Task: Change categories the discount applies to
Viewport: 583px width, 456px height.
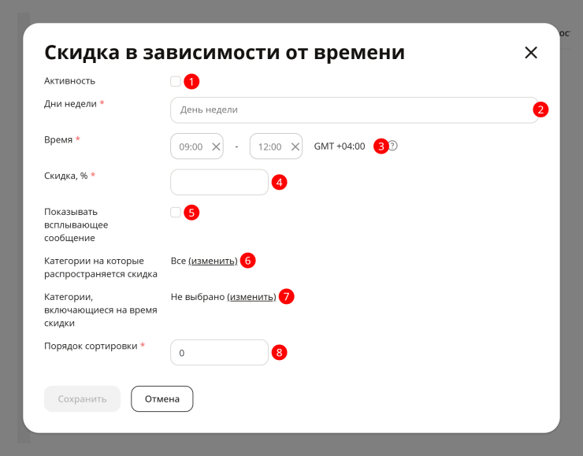Action: coord(213,261)
